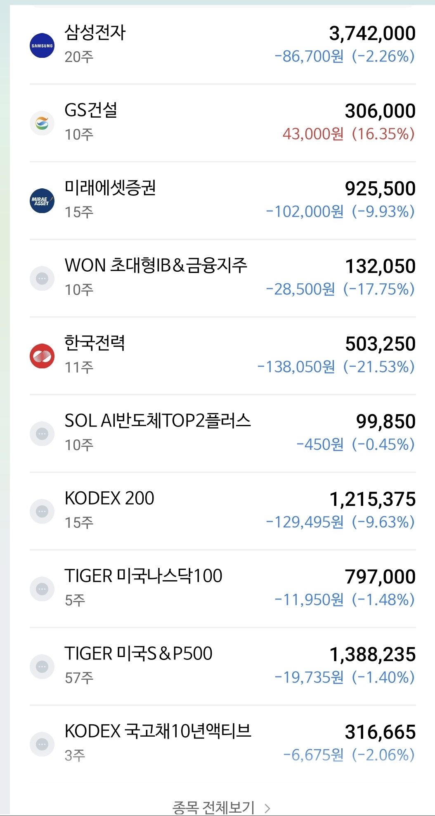Open the 종목 전체보기 link

click(x=213, y=808)
